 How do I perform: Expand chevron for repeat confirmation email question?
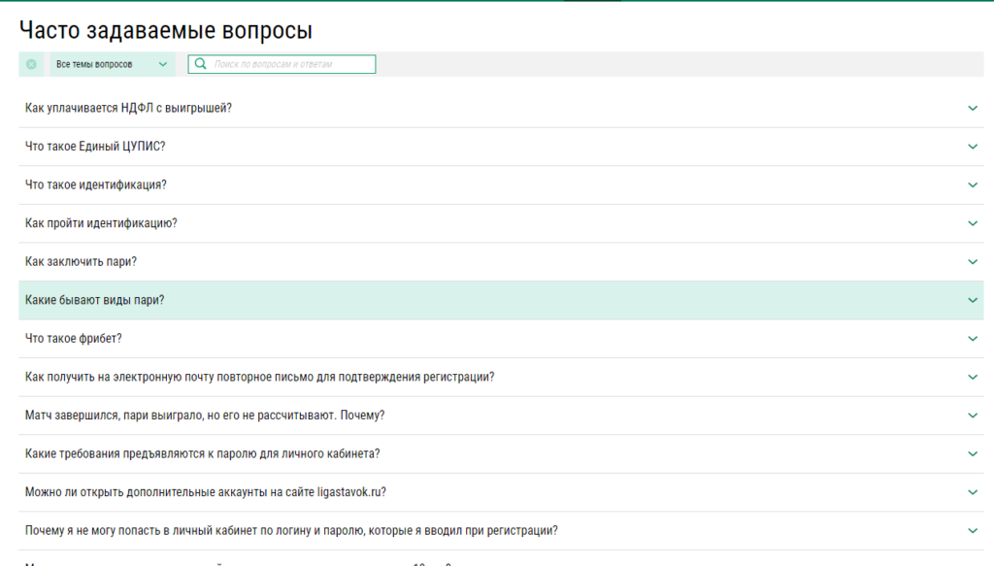(x=973, y=377)
